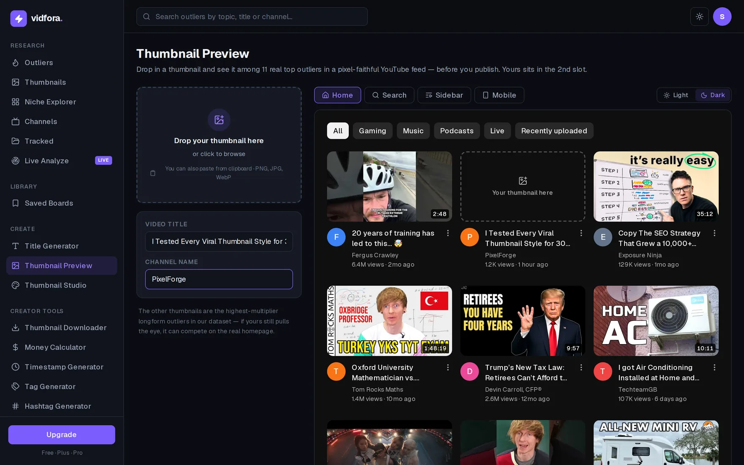Filter feed by Podcasts chip
The image size is (744, 465).
(457, 131)
